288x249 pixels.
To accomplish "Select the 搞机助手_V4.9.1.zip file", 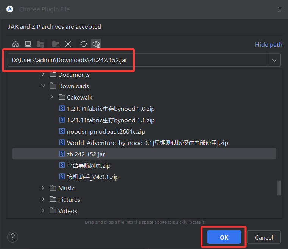I will click(93, 177).
